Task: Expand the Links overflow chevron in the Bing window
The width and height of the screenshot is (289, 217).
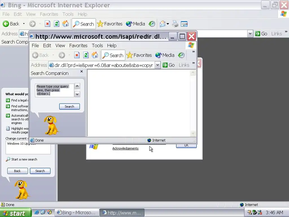Action: pos(286,32)
